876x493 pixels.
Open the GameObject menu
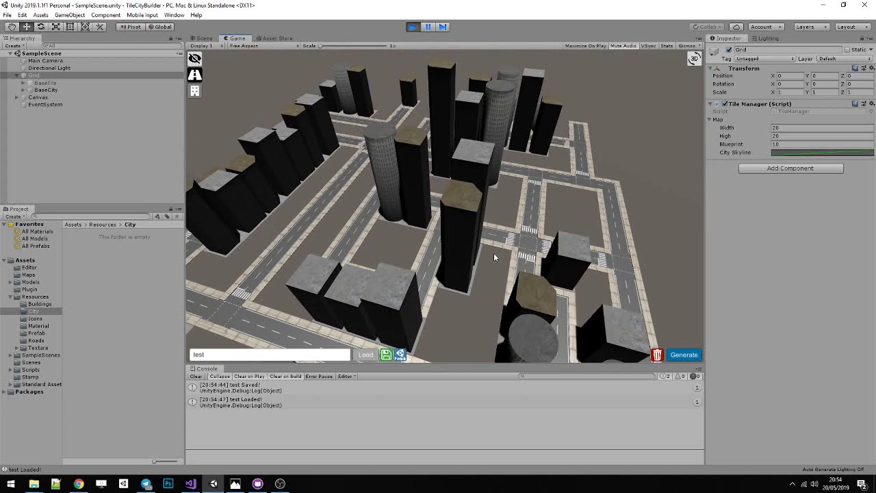(x=70, y=15)
